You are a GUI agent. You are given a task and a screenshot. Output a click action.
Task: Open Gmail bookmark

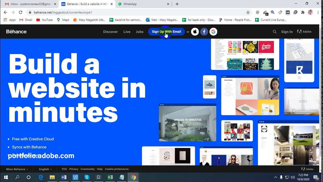26,20
